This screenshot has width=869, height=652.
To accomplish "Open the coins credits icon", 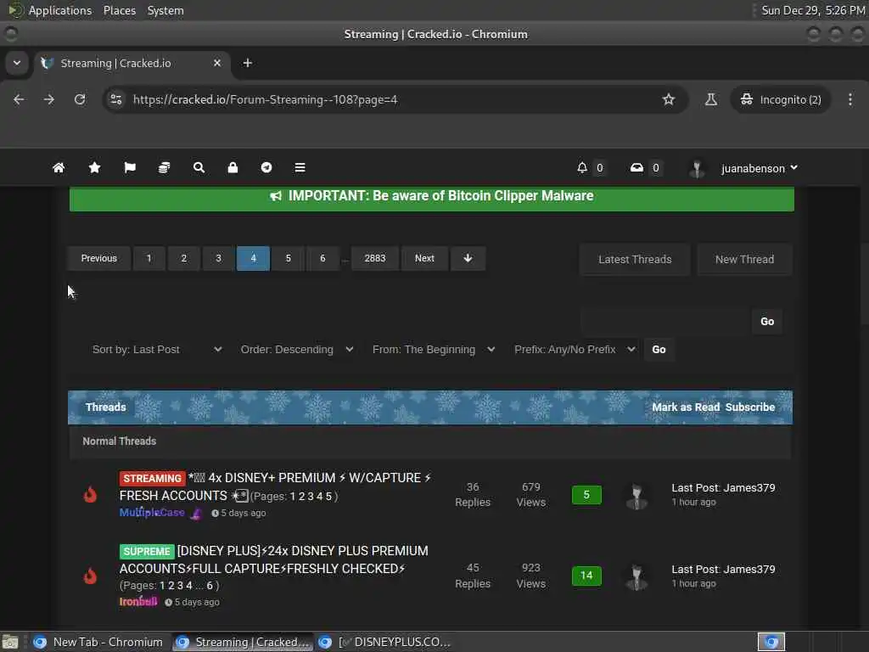I will click(x=164, y=167).
